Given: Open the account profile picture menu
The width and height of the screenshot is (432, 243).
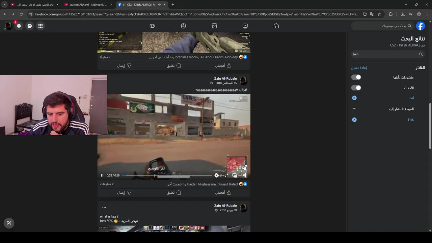Looking at the screenshot, I should [x=8, y=26].
